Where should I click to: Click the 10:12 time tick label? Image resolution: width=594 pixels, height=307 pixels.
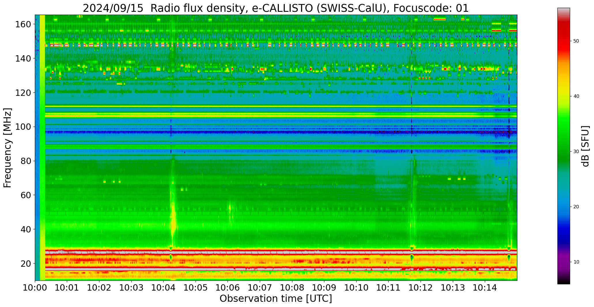421,287
